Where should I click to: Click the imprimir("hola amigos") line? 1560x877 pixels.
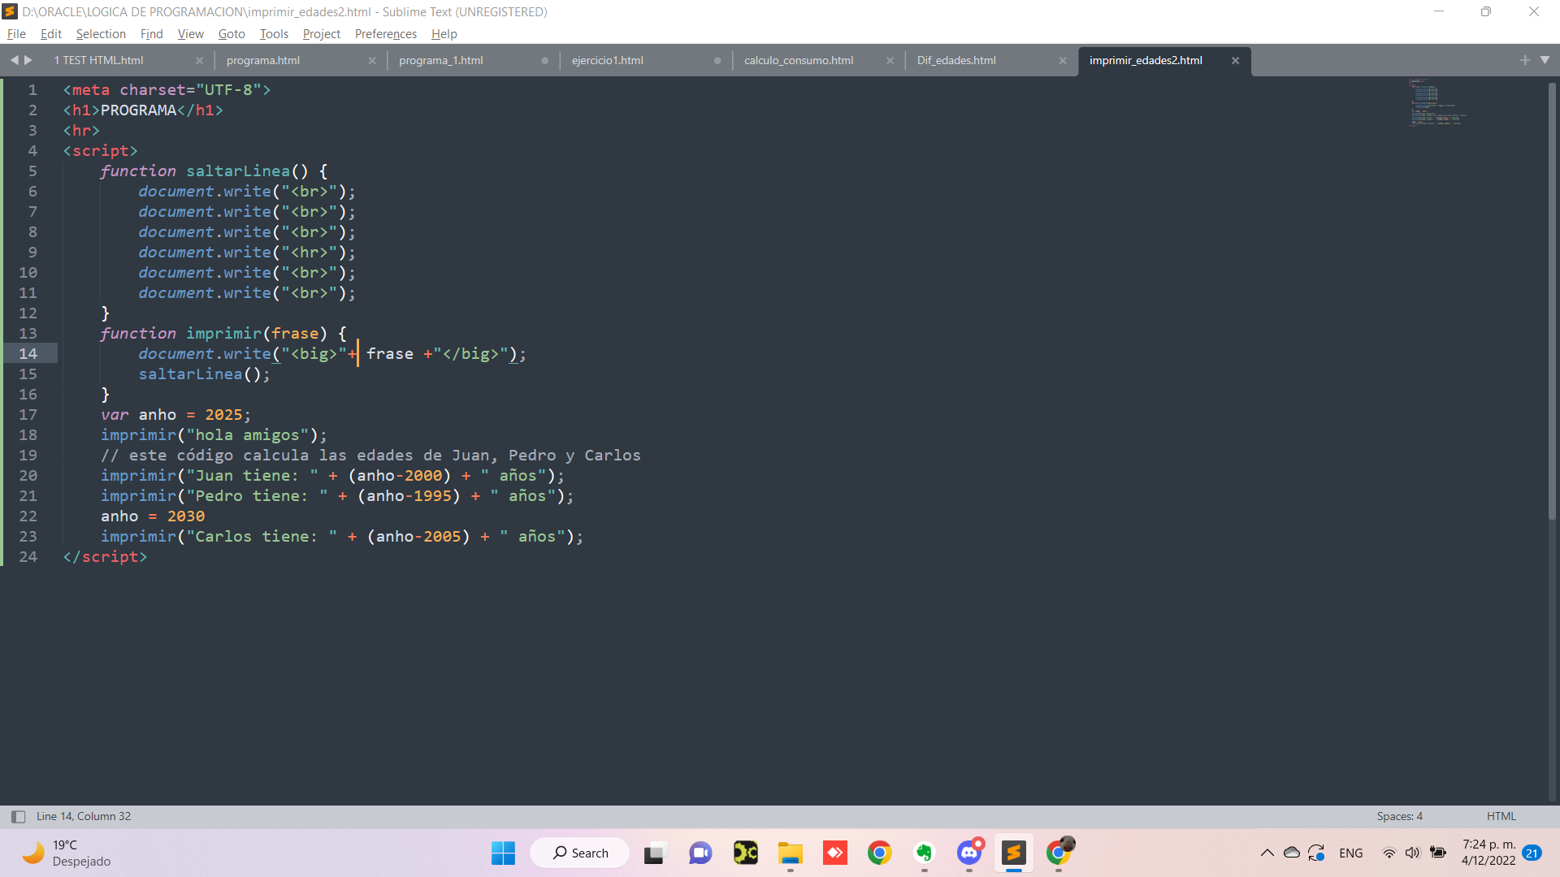213,435
